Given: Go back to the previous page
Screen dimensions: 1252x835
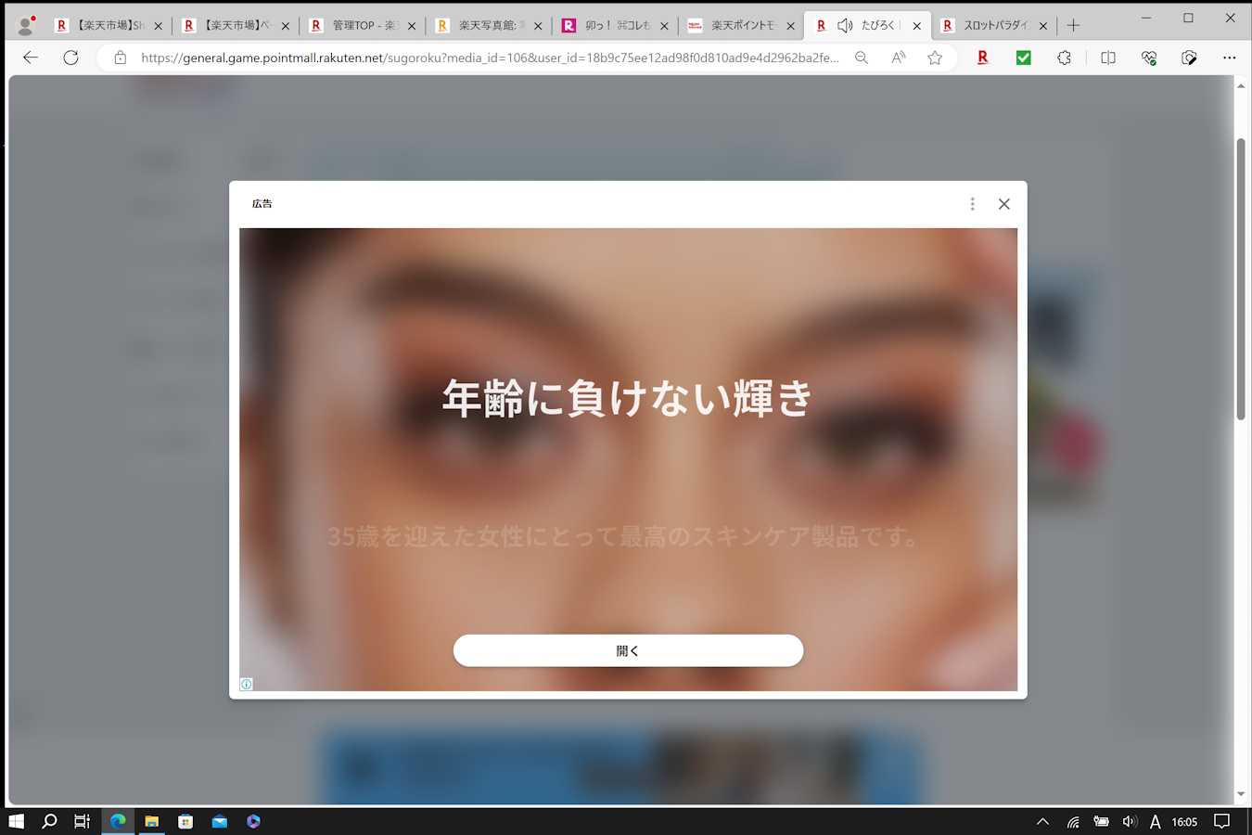Looking at the screenshot, I should point(31,58).
